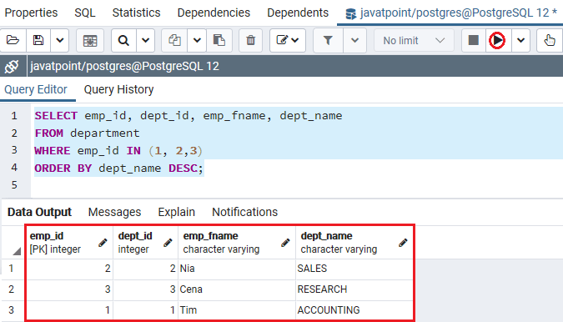Open file with the folder icon

point(13,40)
